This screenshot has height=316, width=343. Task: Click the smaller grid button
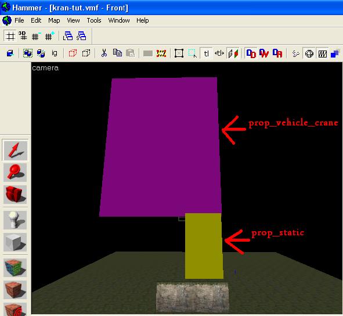pos(36,36)
